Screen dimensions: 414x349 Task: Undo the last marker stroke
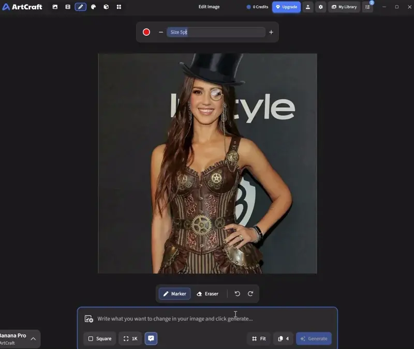(x=238, y=294)
